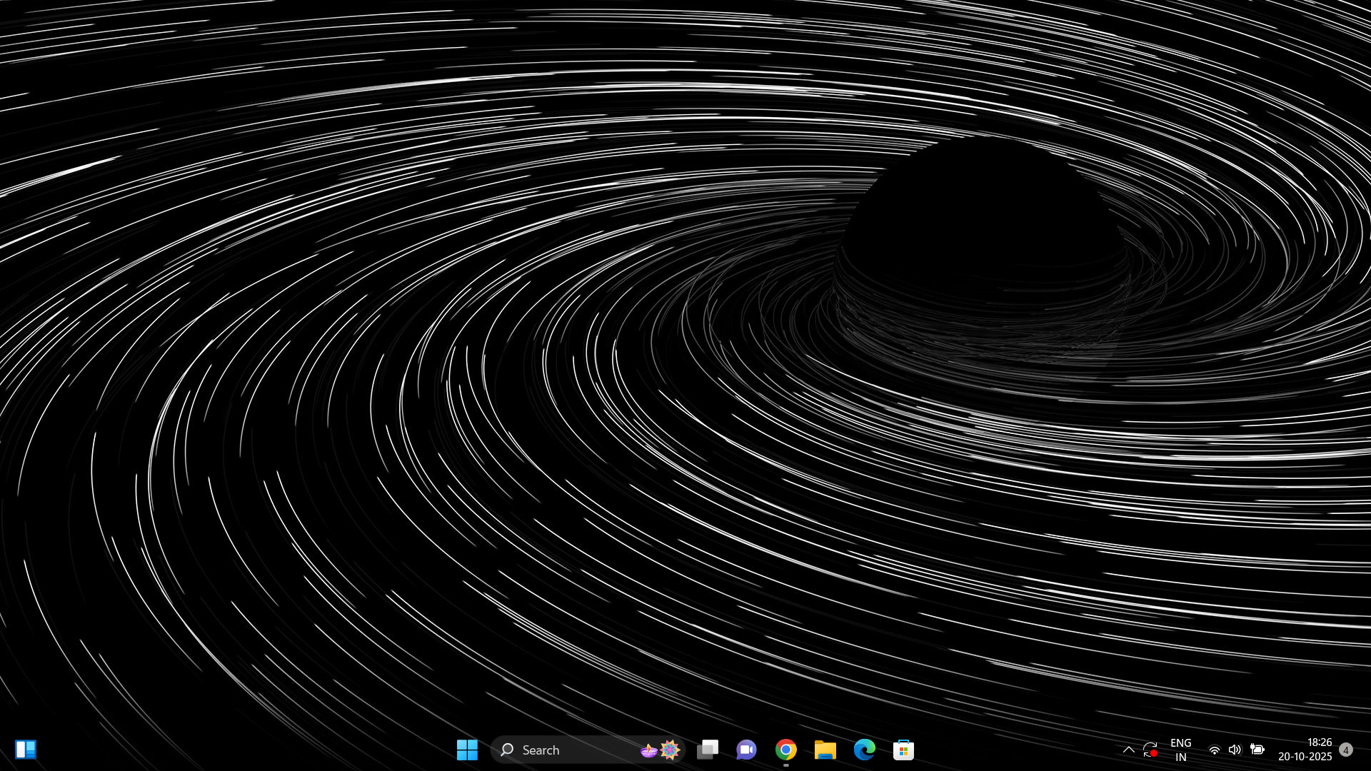Open the Widgets panel icon
This screenshot has height=771, width=1371.
pos(26,750)
